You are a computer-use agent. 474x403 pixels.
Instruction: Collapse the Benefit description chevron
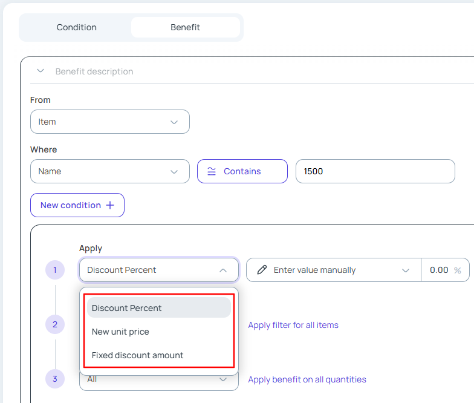click(x=41, y=71)
